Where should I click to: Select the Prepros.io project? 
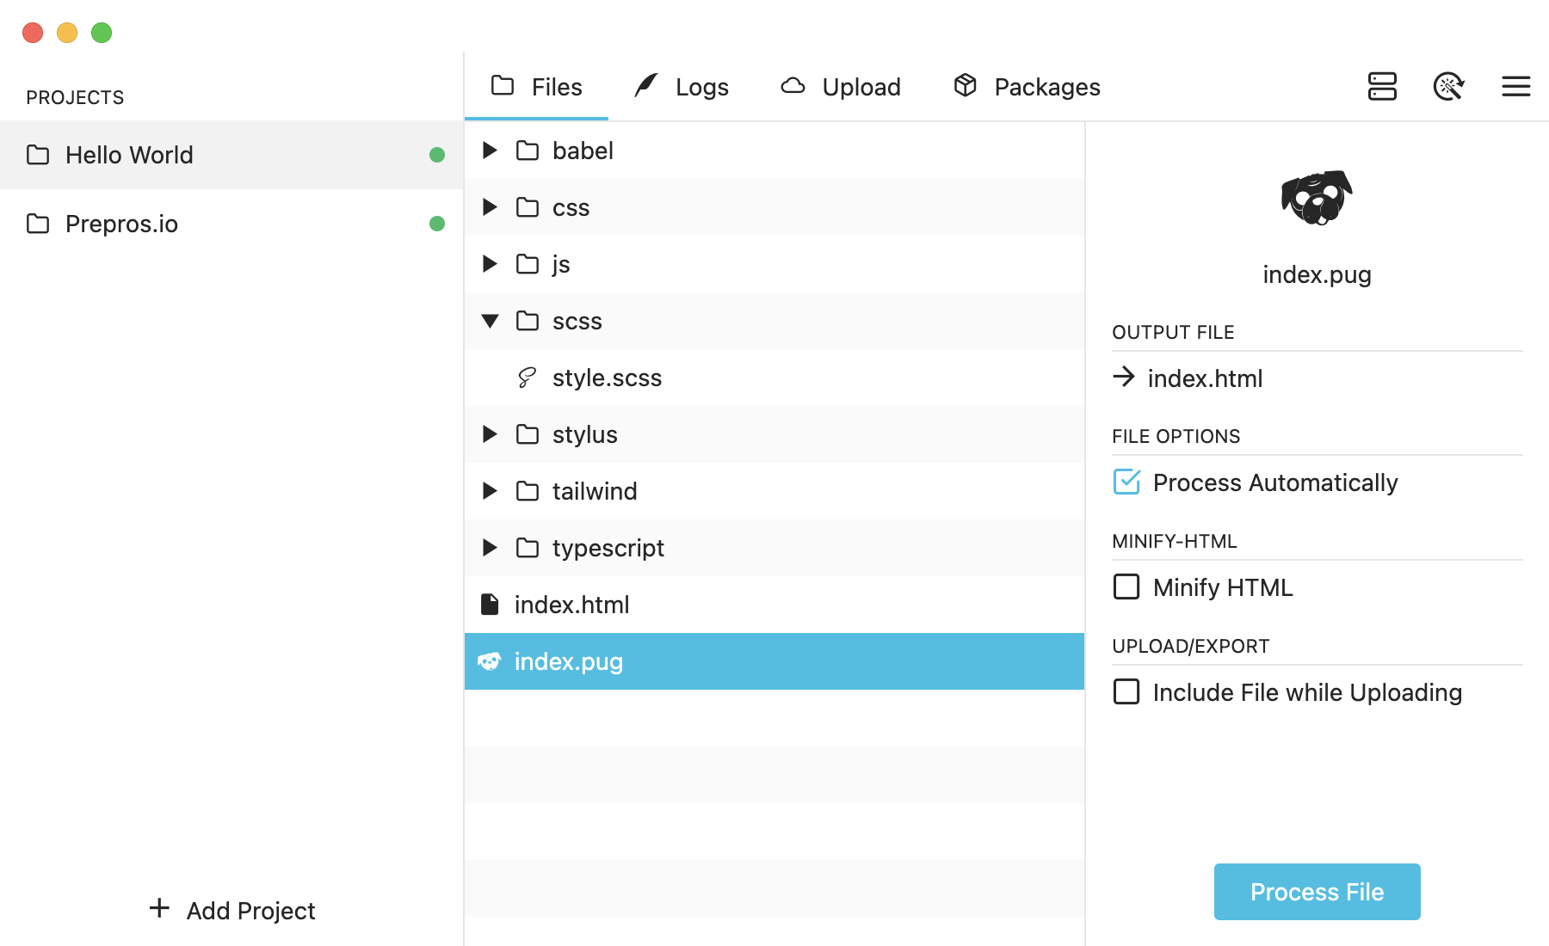pyautogui.click(x=122, y=224)
